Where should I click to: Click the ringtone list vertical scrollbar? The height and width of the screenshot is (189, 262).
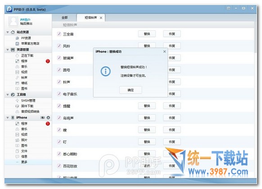pyautogui.click(x=255, y=38)
